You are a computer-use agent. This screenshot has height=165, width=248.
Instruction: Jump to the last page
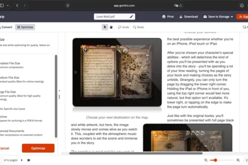(x=29, y=160)
